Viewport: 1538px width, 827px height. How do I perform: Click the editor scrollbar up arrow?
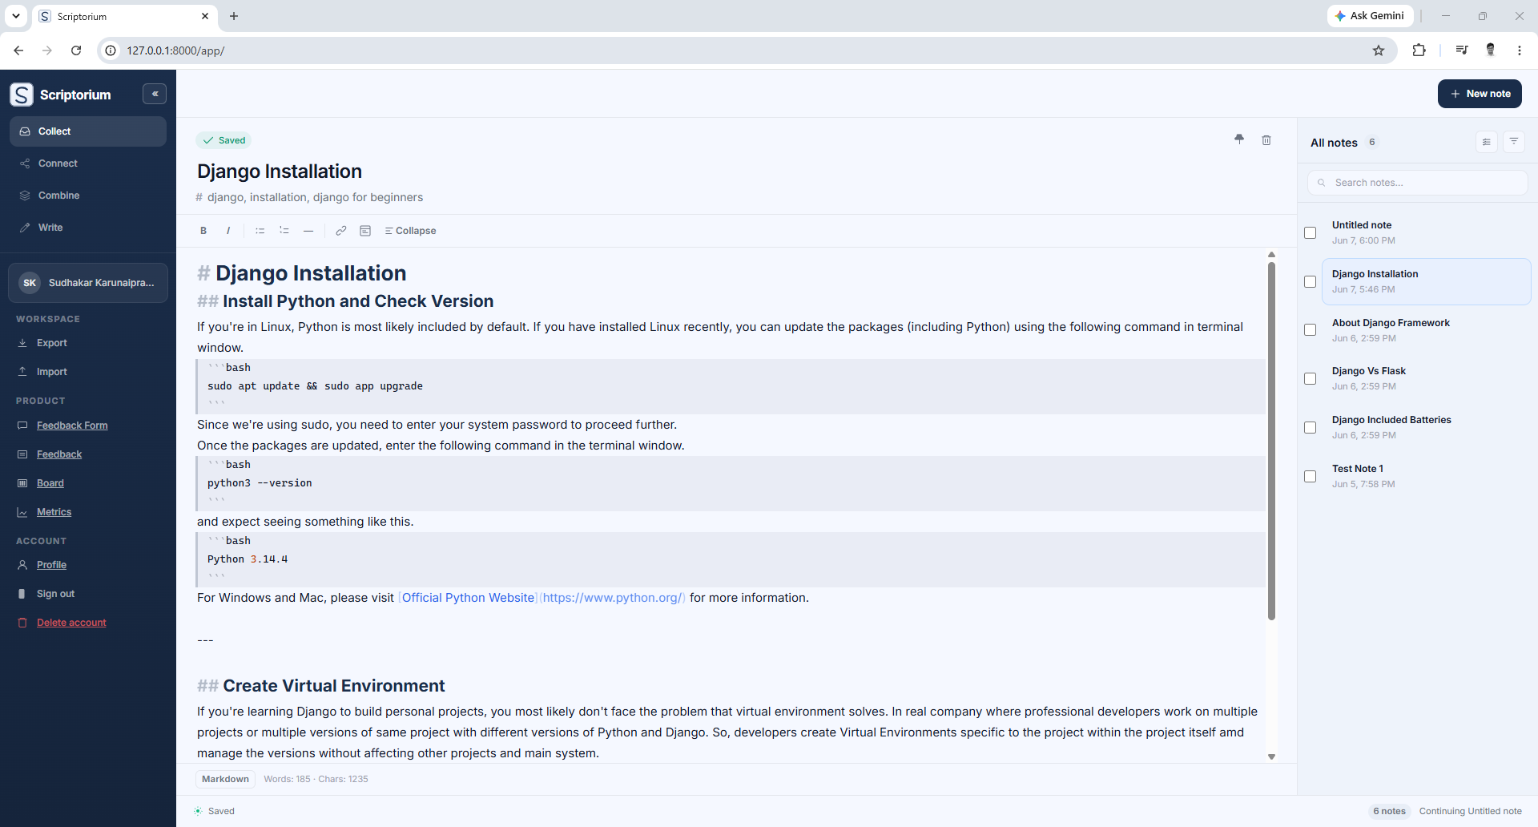tap(1271, 255)
